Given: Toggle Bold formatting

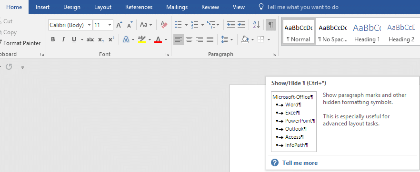Looking at the screenshot, I should pos(53,39).
